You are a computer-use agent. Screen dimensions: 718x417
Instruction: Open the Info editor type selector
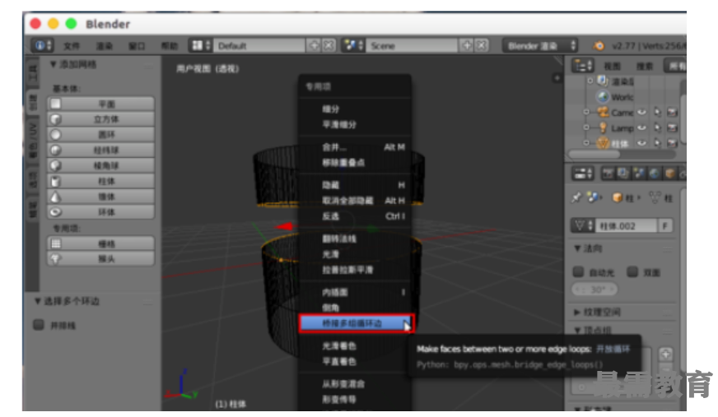(43, 46)
